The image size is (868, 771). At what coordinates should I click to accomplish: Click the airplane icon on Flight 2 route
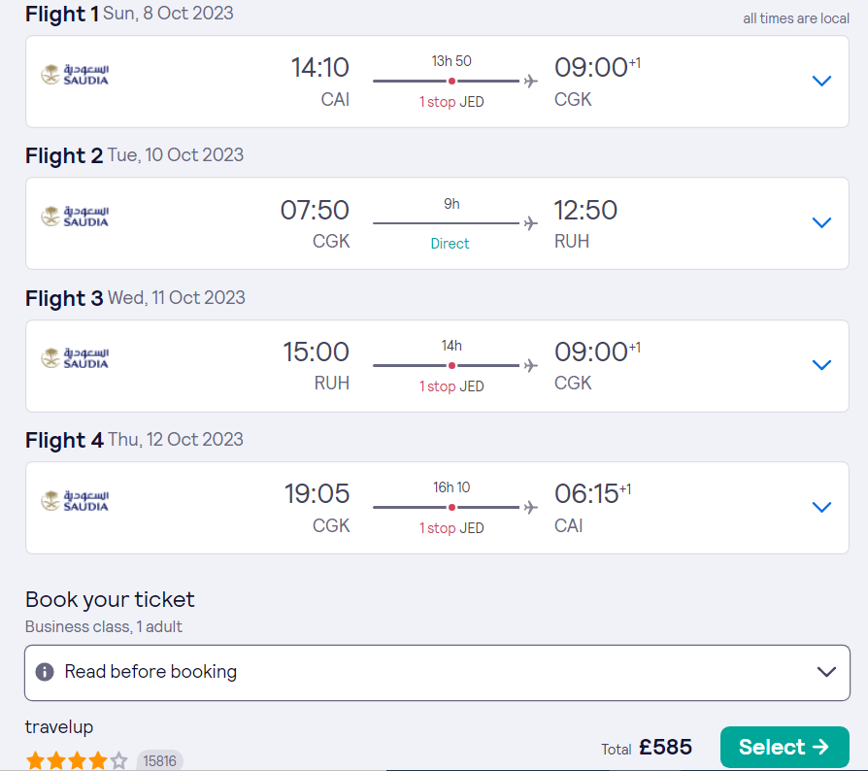click(x=531, y=224)
